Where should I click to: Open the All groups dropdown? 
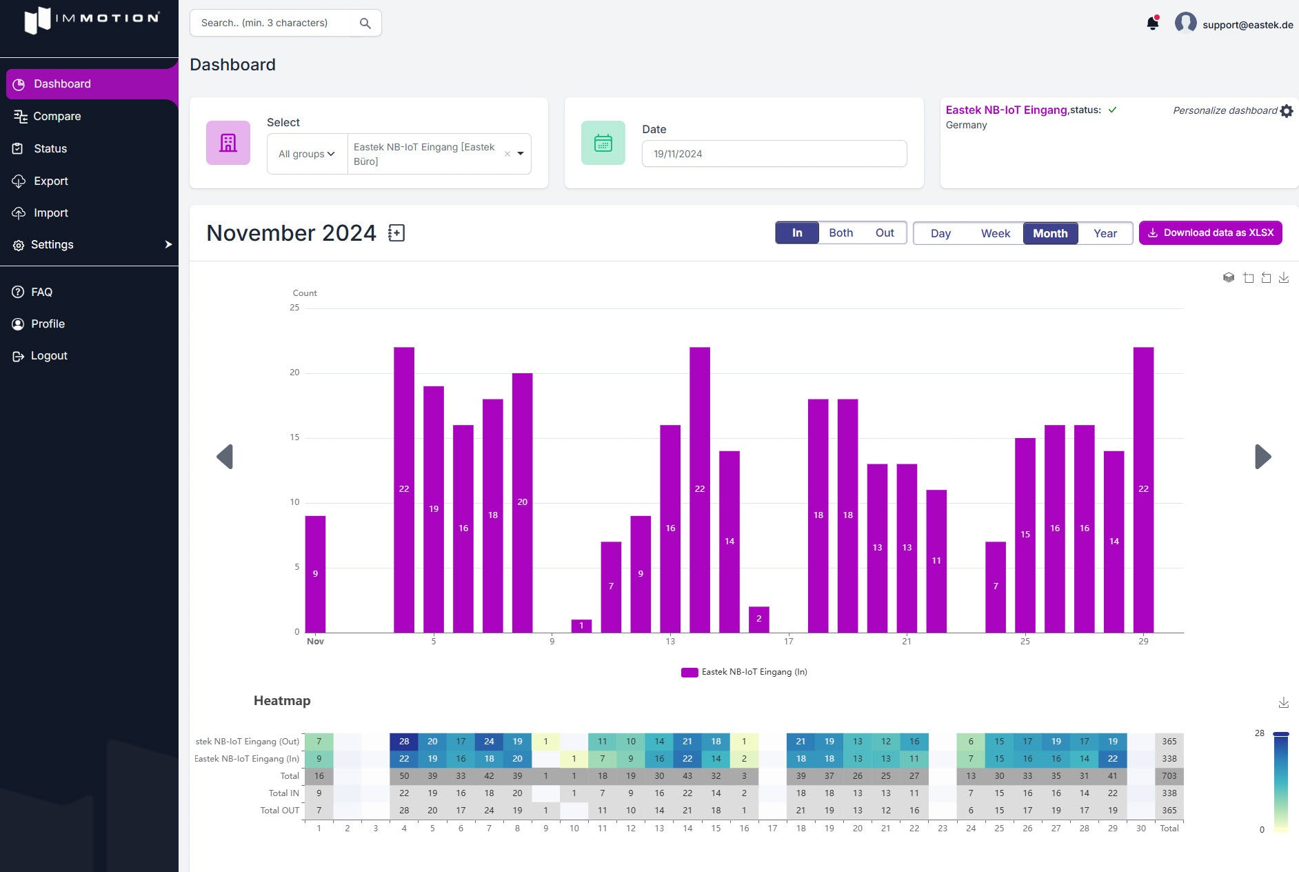[305, 154]
